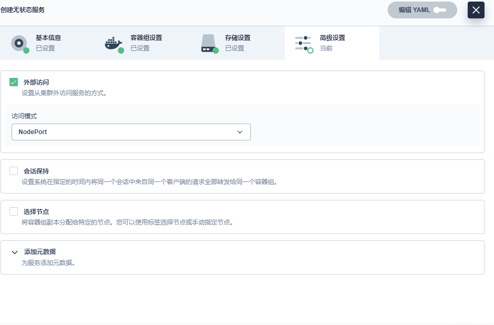The image size is (494, 325).
Task: Click the 选择节点 label text
Action: pyautogui.click(x=36, y=211)
